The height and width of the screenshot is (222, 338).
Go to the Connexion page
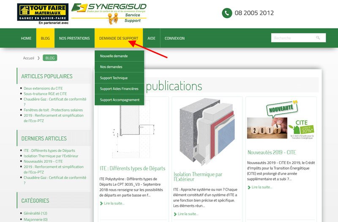[174, 38]
